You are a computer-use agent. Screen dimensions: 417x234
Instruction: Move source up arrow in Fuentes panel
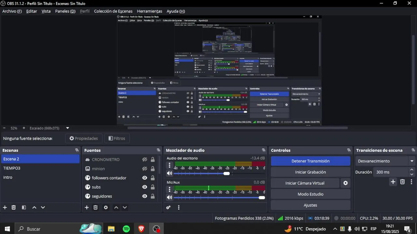tap(116, 207)
